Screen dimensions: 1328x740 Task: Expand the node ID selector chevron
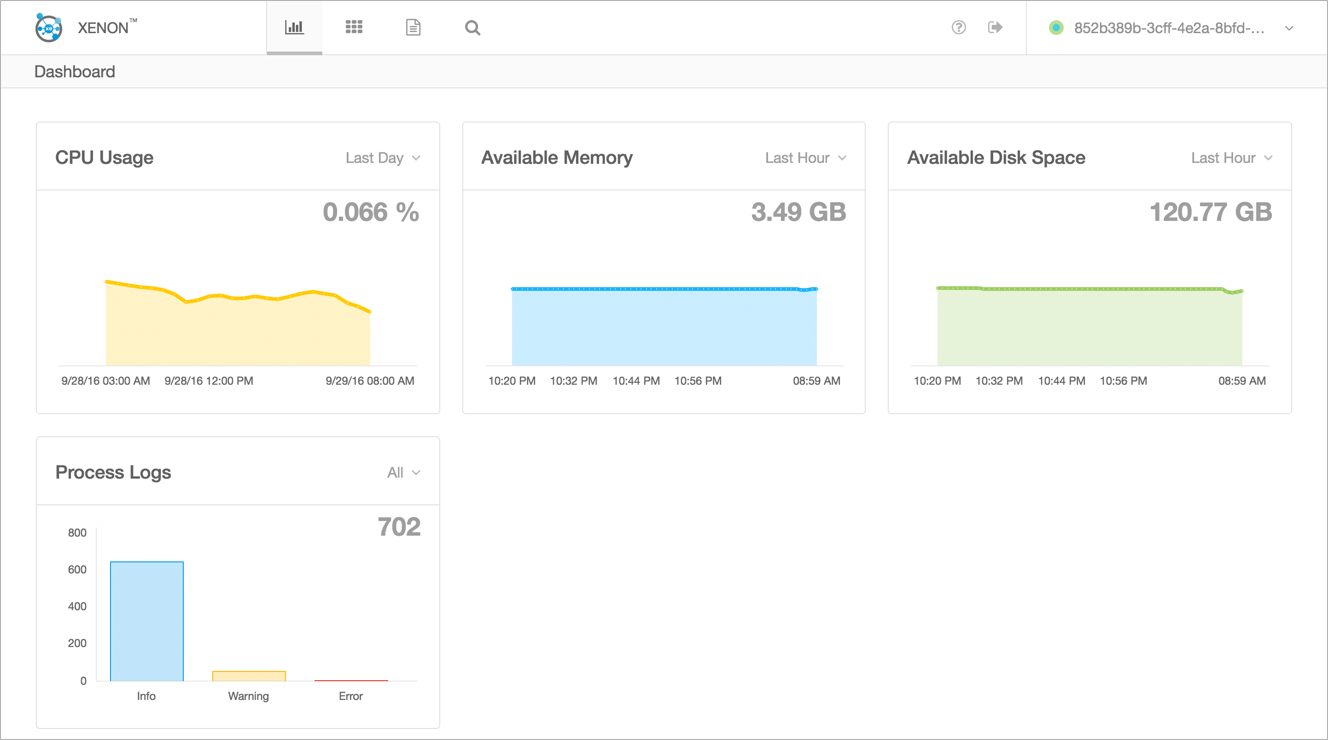[1289, 29]
